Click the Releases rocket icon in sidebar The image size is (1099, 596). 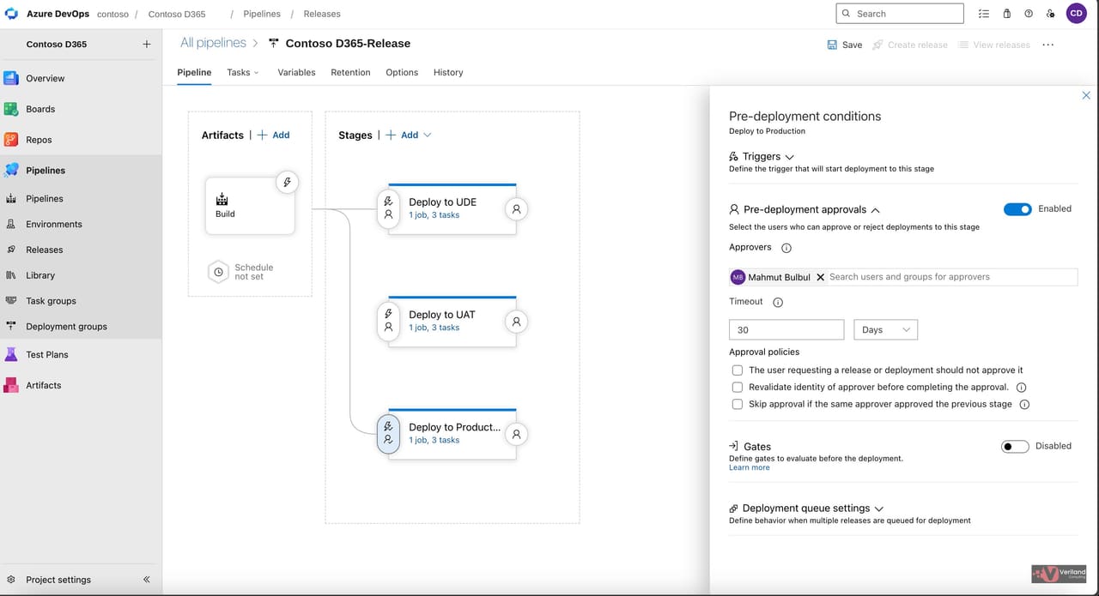coord(11,250)
